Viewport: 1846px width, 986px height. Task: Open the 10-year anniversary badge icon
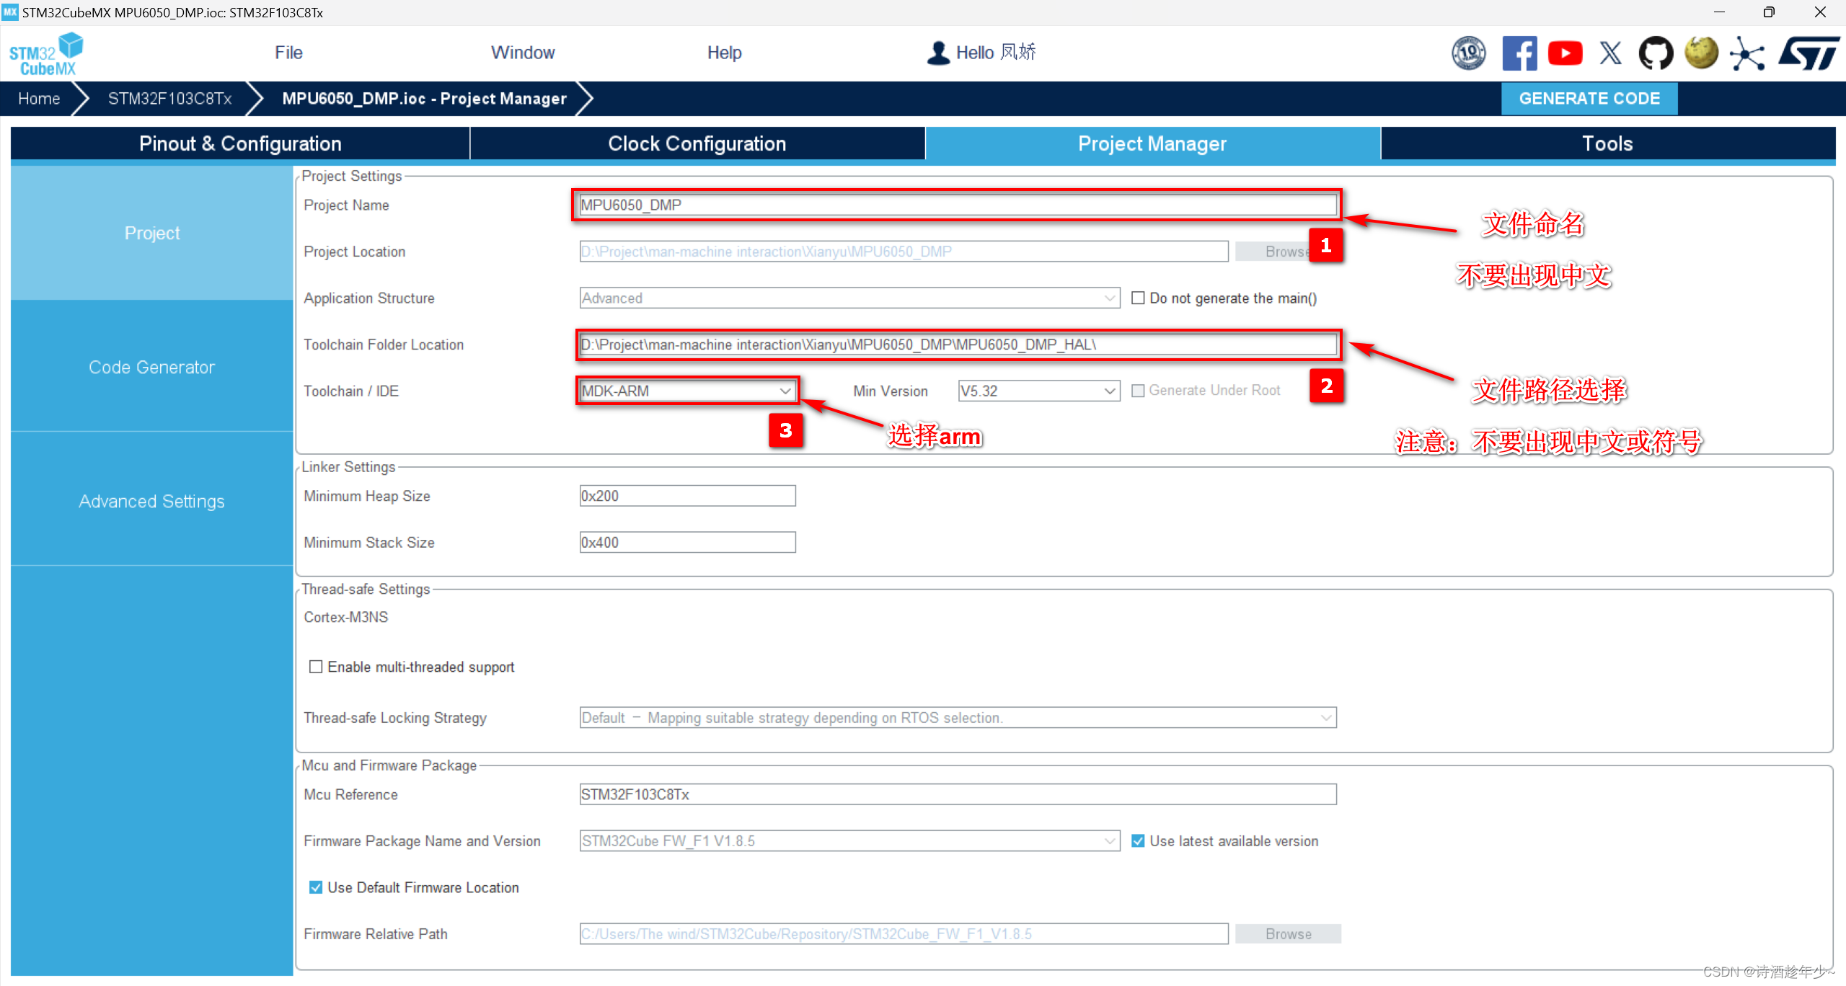click(x=1468, y=53)
